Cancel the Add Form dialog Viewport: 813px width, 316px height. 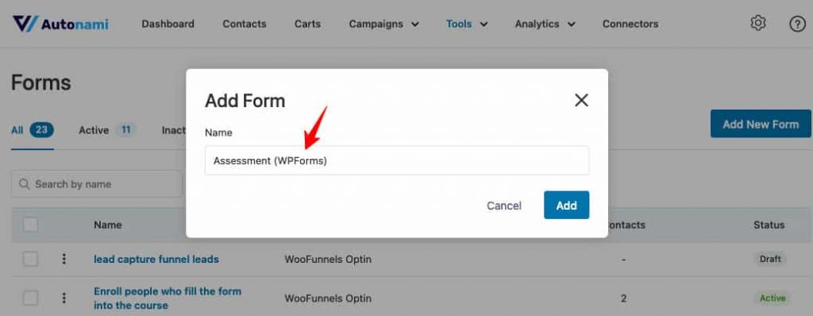(504, 206)
